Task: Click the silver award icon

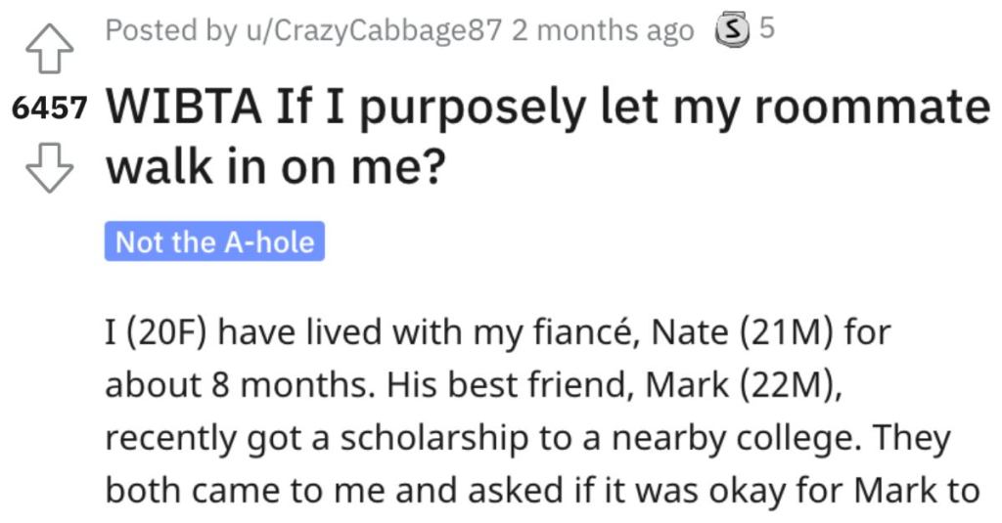Action: (731, 30)
